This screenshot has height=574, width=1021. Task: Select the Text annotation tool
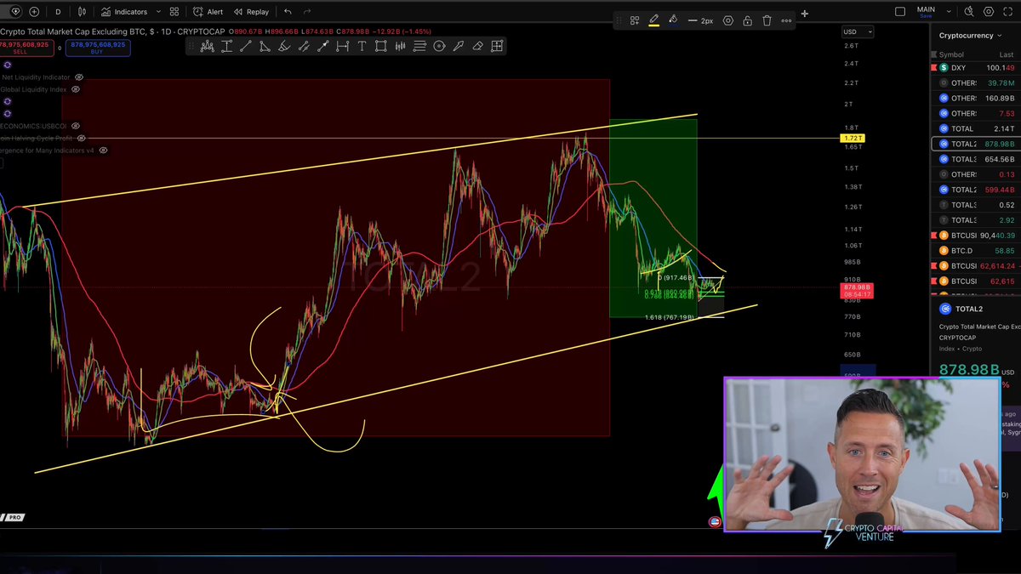(x=362, y=46)
